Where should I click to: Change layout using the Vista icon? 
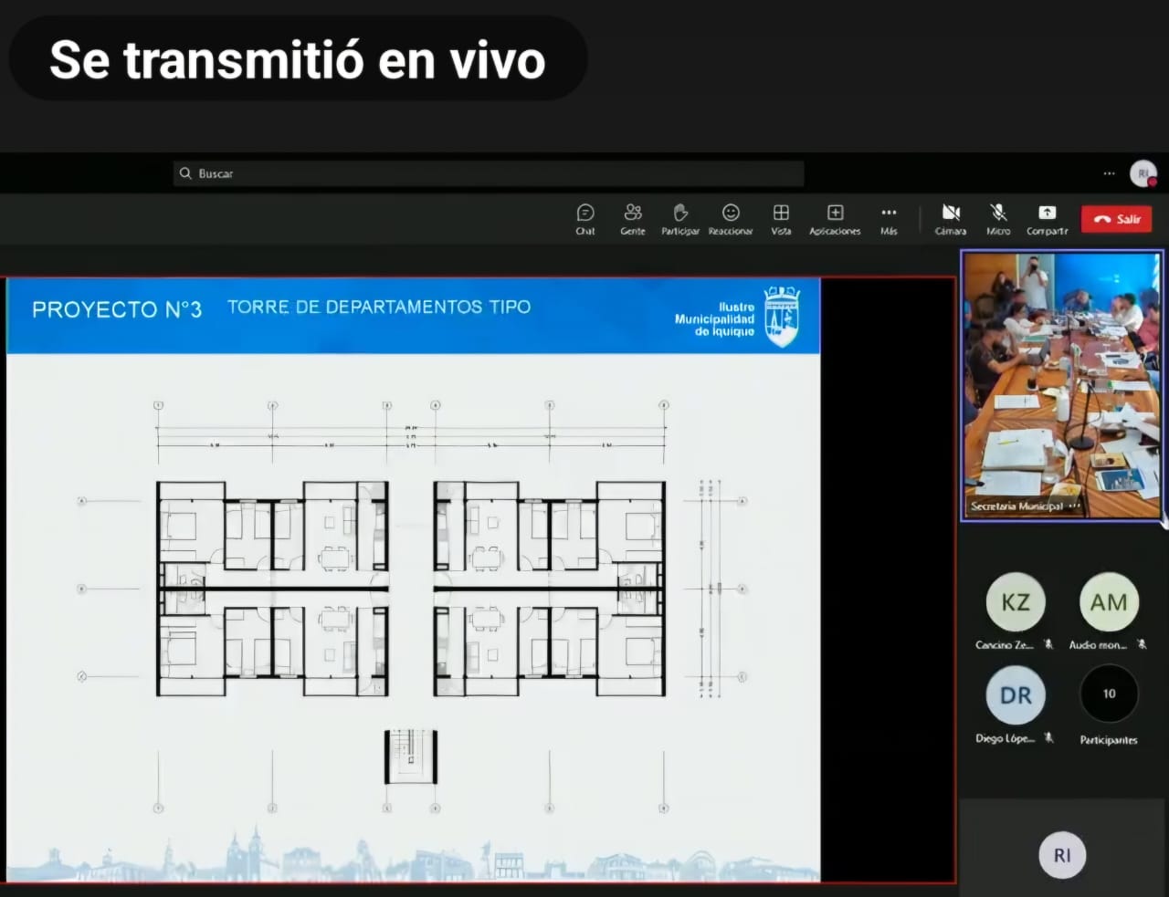click(x=781, y=219)
